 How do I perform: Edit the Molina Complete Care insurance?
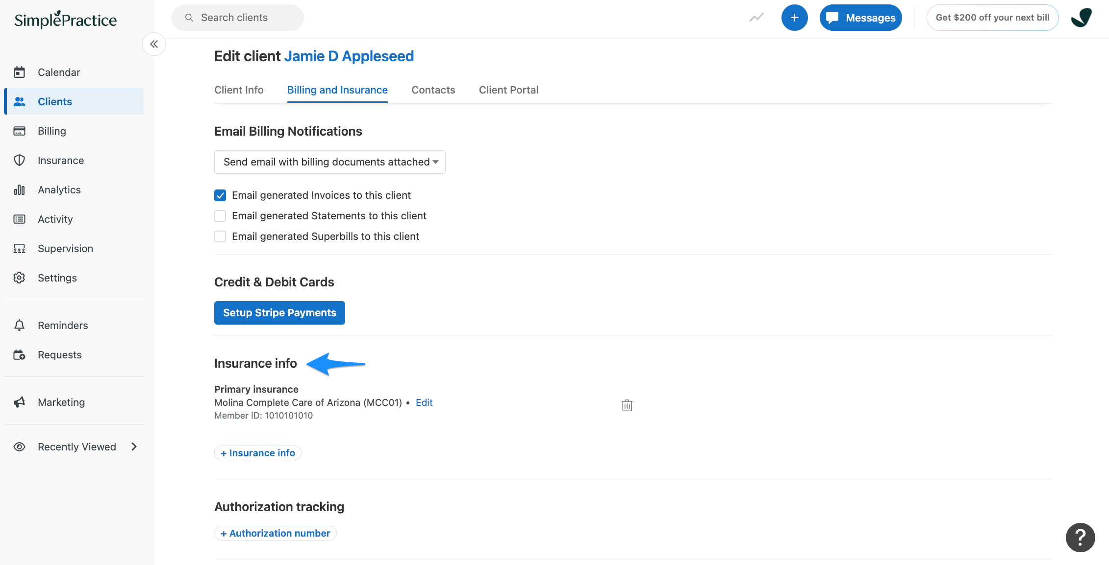[424, 402]
